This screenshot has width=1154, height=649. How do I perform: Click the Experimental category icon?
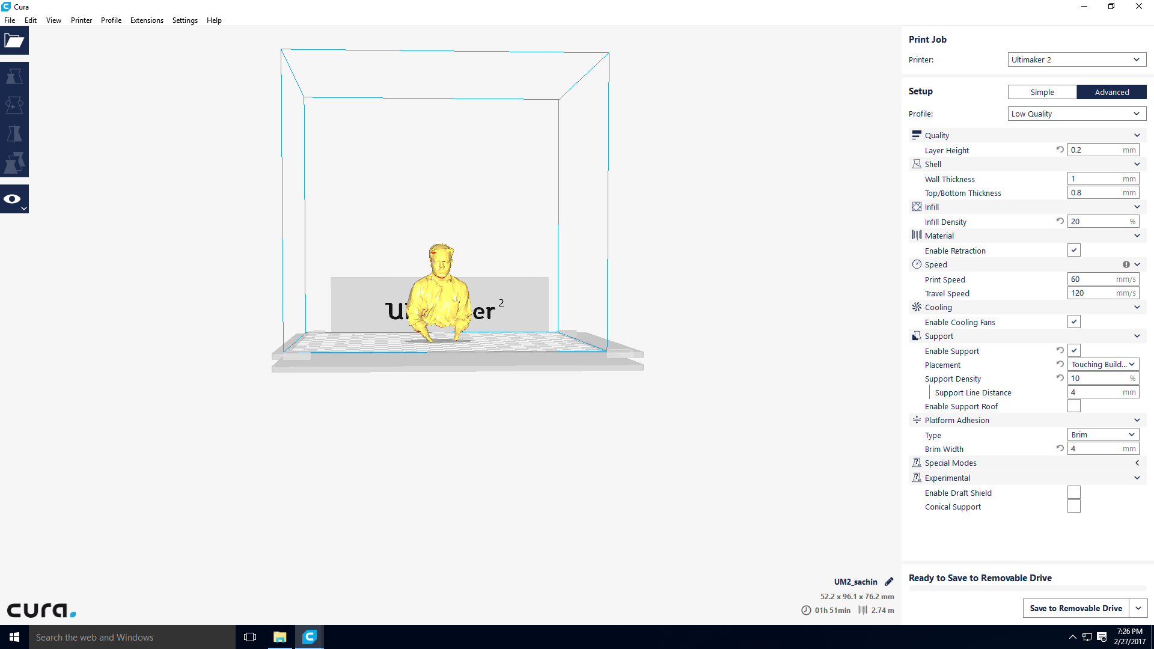[x=917, y=478]
